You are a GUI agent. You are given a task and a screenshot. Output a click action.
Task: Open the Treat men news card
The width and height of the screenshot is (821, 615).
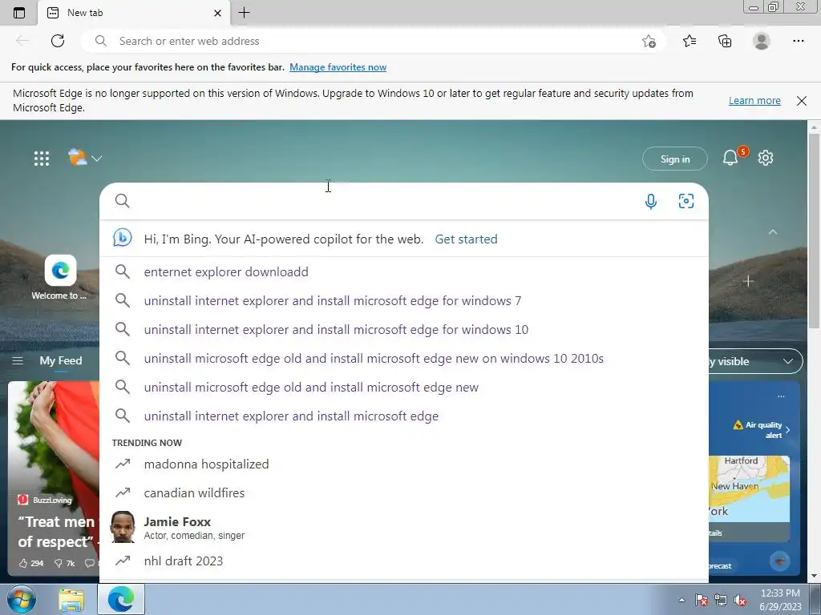point(54,479)
